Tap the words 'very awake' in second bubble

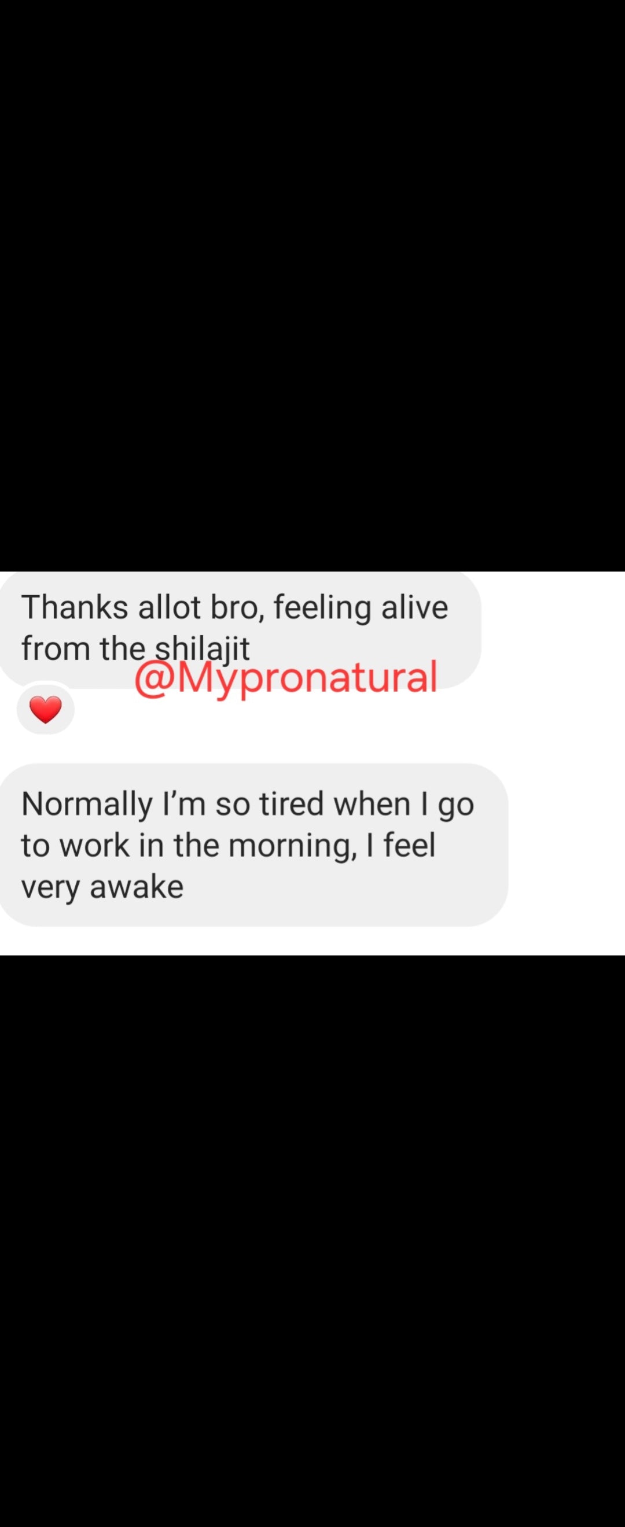(102, 887)
